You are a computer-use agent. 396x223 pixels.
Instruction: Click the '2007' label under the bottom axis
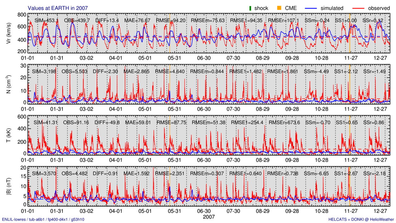(x=209, y=217)
